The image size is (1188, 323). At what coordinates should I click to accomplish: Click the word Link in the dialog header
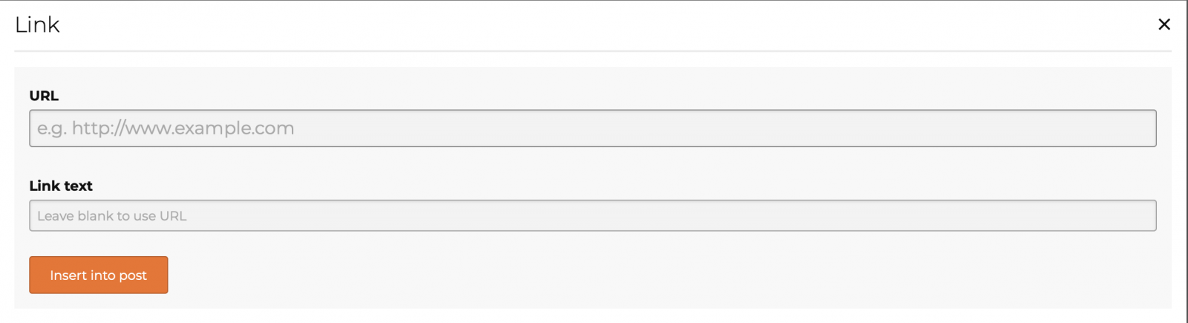click(x=37, y=25)
